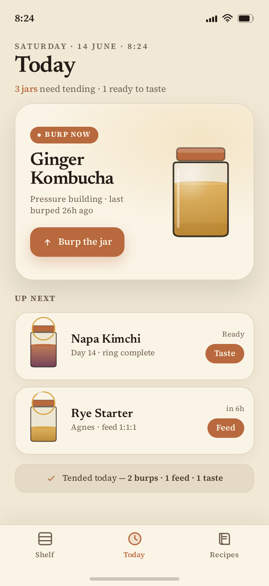Image resolution: width=269 pixels, height=586 pixels.
Task: Tap the Napa Kimchi jar icon
Action: click(43, 342)
